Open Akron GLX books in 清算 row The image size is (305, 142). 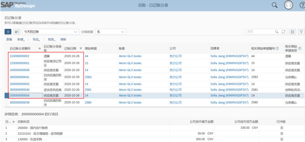130,56
